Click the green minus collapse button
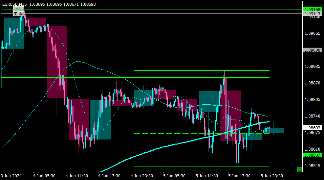Viewport: 324px width, 180px height. pos(300,170)
